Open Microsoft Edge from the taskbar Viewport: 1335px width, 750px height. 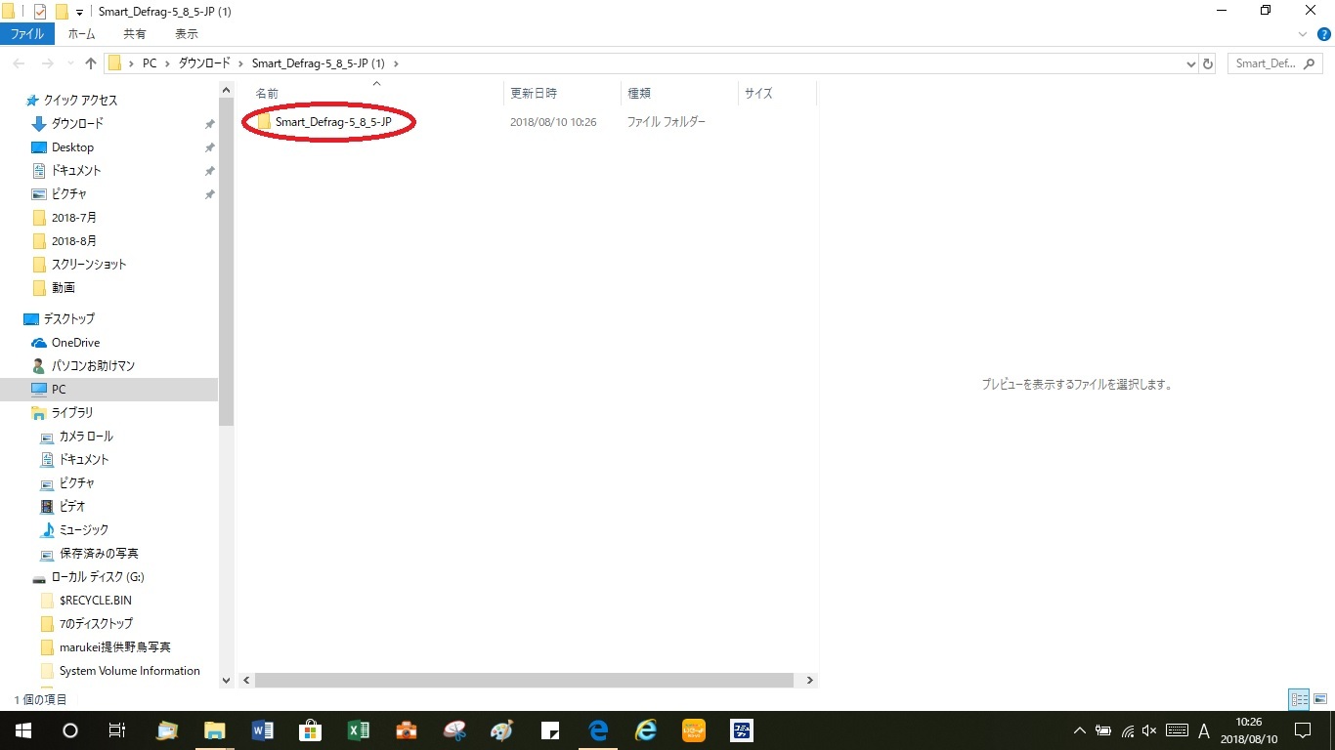tap(598, 730)
